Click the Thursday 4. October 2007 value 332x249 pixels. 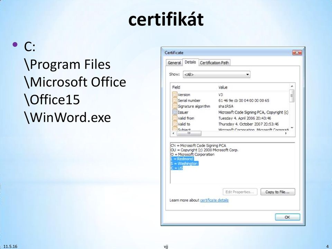tap(248, 124)
